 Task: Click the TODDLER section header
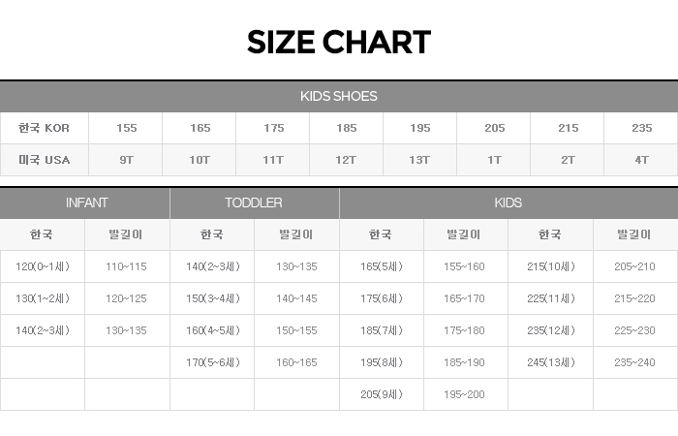coord(254,202)
